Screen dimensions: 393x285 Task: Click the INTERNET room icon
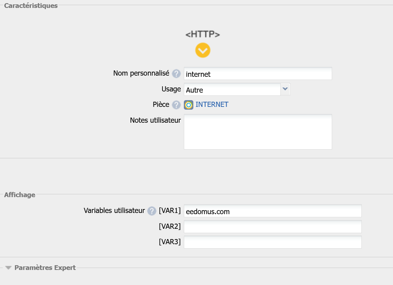click(x=189, y=105)
